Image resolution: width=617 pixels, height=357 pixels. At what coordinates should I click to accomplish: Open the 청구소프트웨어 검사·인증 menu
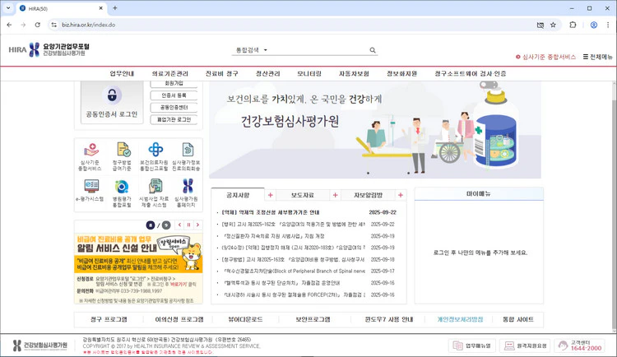click(471, 73)
